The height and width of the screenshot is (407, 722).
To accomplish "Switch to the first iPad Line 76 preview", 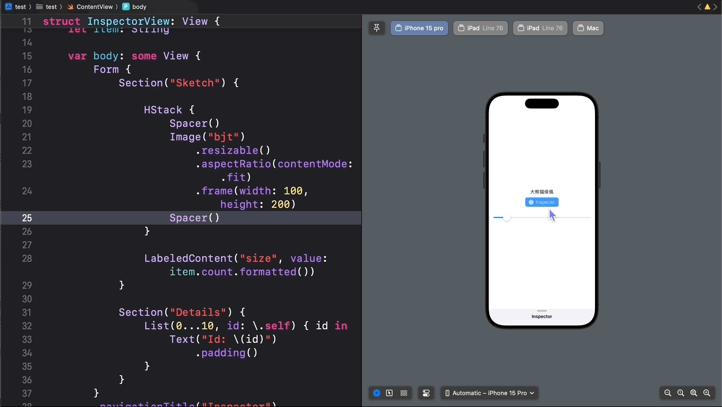I will click(480, 28).
